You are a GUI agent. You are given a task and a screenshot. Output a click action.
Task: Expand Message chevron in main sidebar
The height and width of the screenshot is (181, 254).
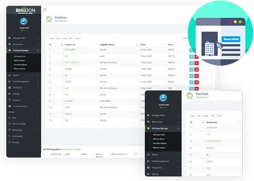click(x=38, y=142)
